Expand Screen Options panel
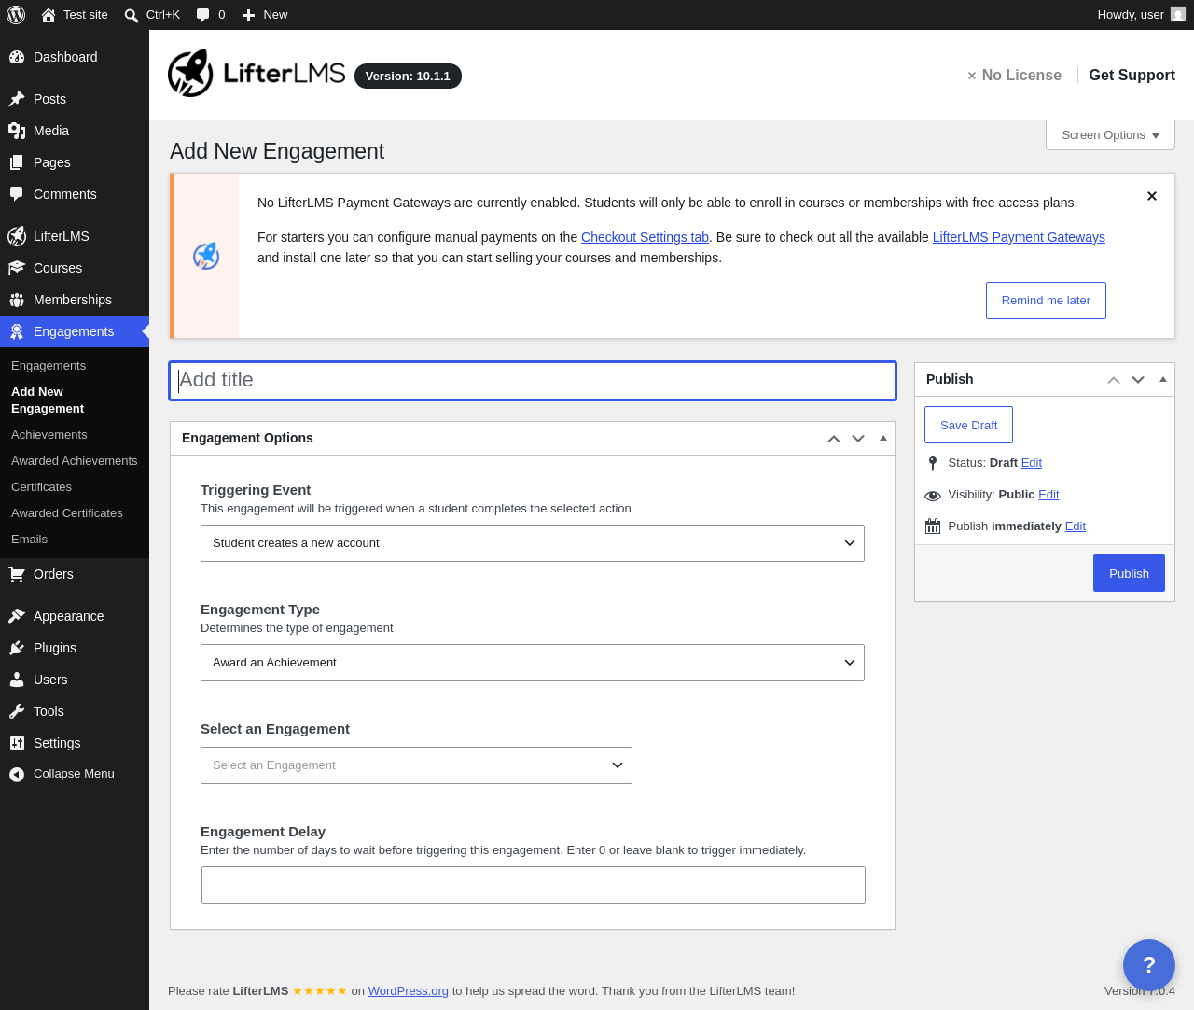 pyautogui.click(x=1110, y=135)
